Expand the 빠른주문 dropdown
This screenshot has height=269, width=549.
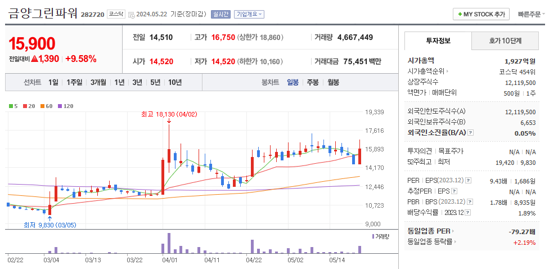[532, 15]
